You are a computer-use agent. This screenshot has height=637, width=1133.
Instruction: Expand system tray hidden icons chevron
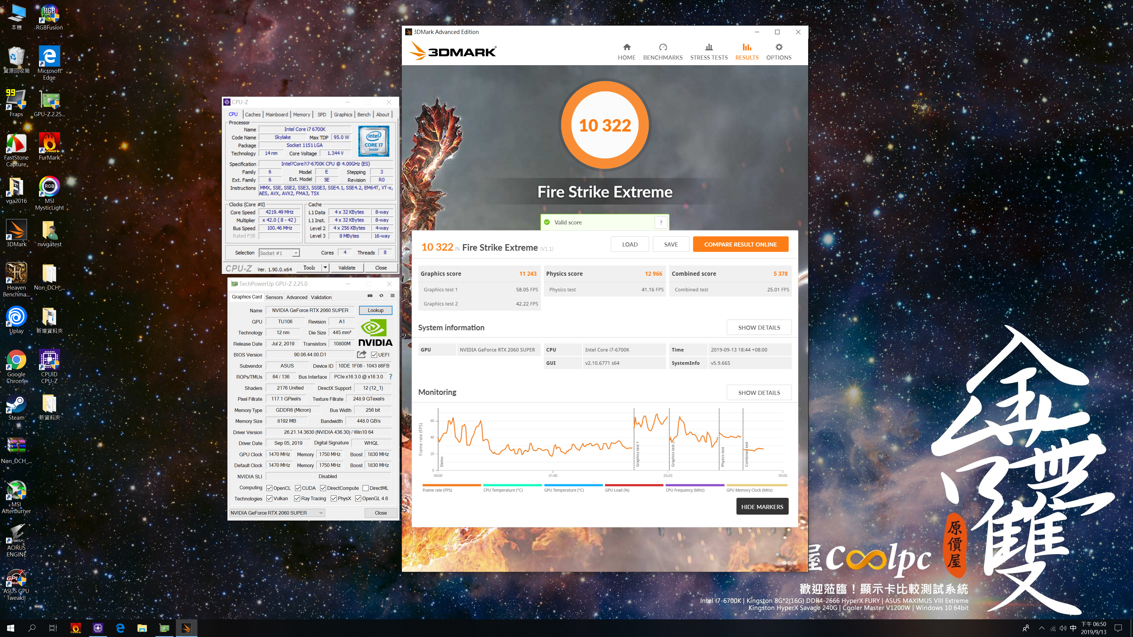tap(1042, 628)
